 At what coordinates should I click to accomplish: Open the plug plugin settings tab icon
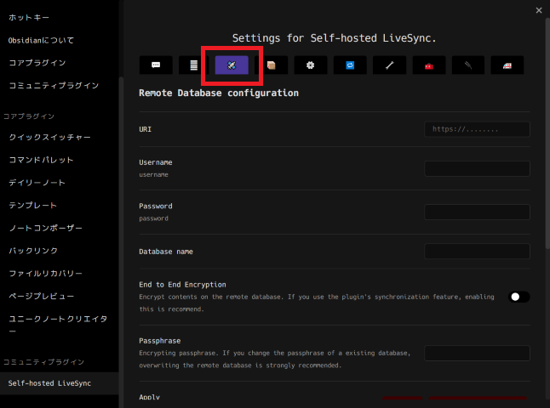[468, 65]
